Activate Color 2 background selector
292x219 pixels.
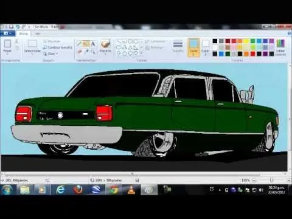pos(206,47)
